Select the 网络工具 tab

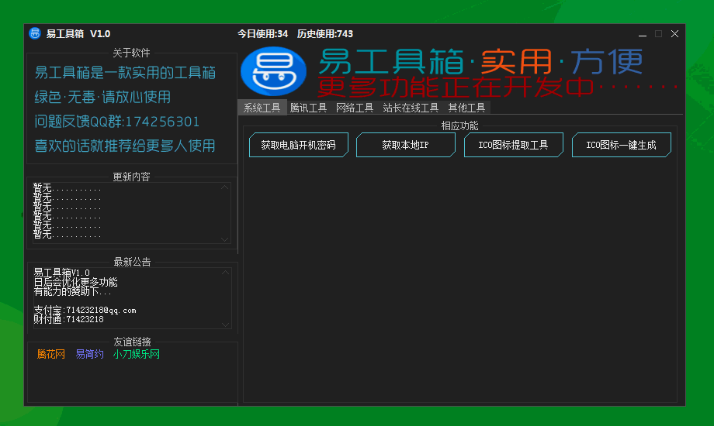(x=355, y=108)
